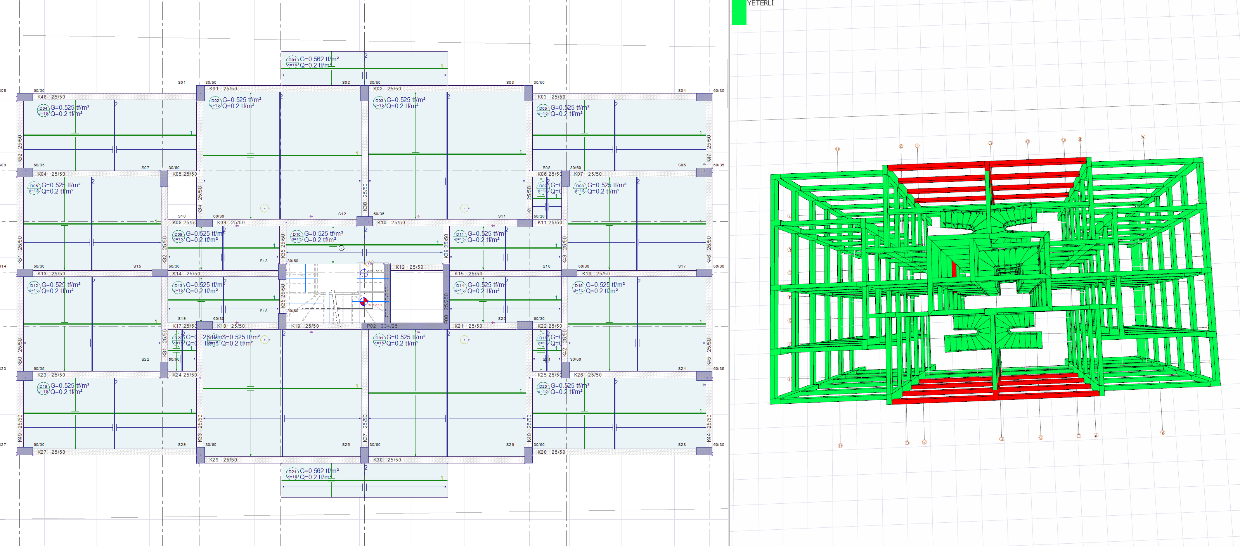The image size is (1240, 546).
Task: Click column label S25
Action: tap(346, 445)
